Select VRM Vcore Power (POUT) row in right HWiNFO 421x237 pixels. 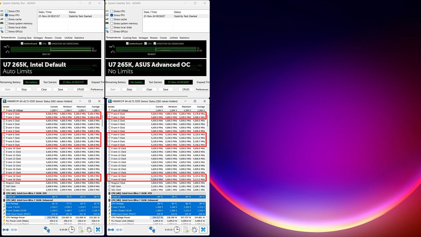click(157, 214)
